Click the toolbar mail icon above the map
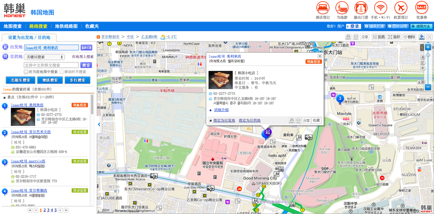 [356, 37]
